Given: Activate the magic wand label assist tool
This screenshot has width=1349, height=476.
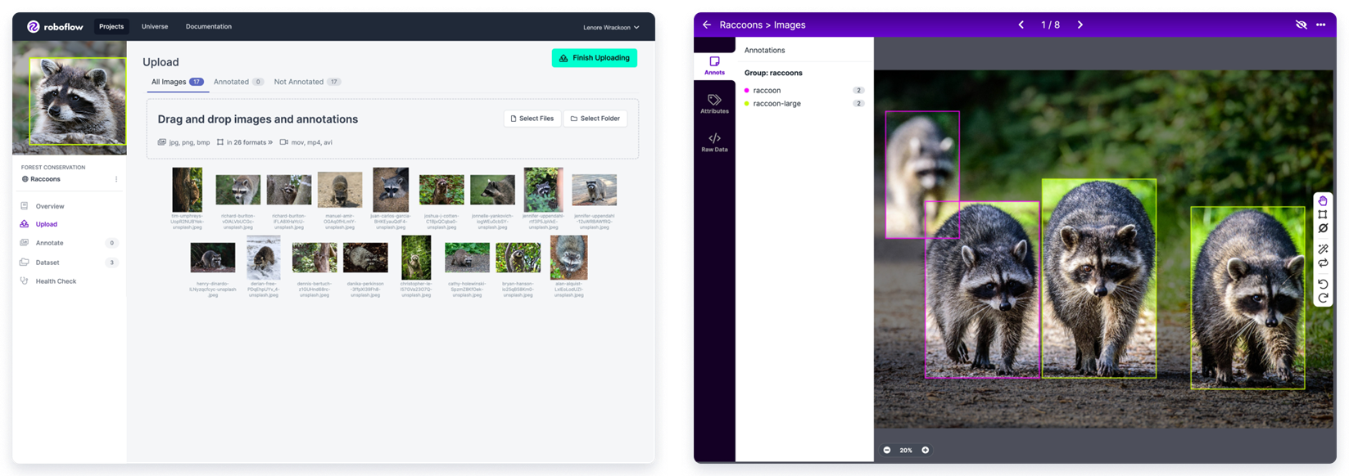Looking at the screenshot, I should point(1323,249).
